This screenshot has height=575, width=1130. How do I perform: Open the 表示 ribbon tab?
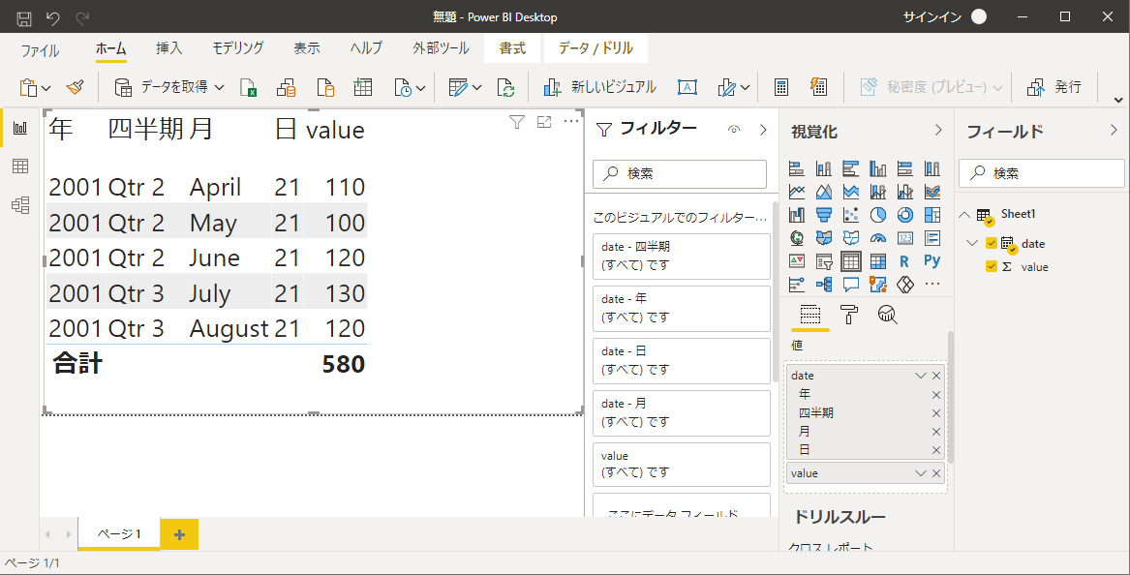[307, 48]
